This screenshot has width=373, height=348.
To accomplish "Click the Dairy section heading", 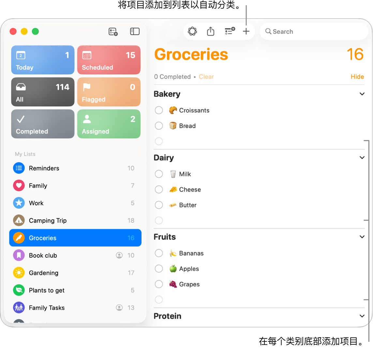I will tap(164, 158).
